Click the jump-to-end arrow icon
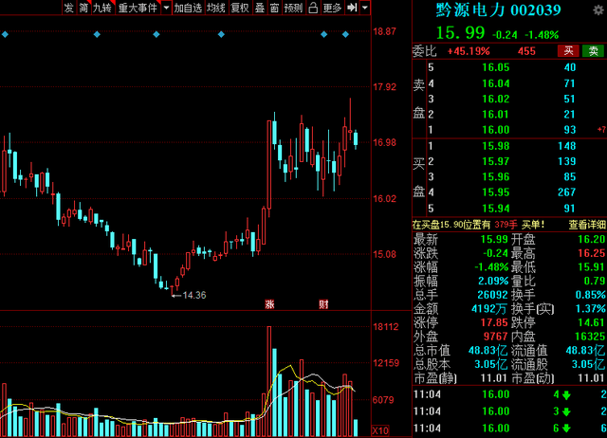The height and width of the screenshot is (438, 607). (x=352, y=8)
